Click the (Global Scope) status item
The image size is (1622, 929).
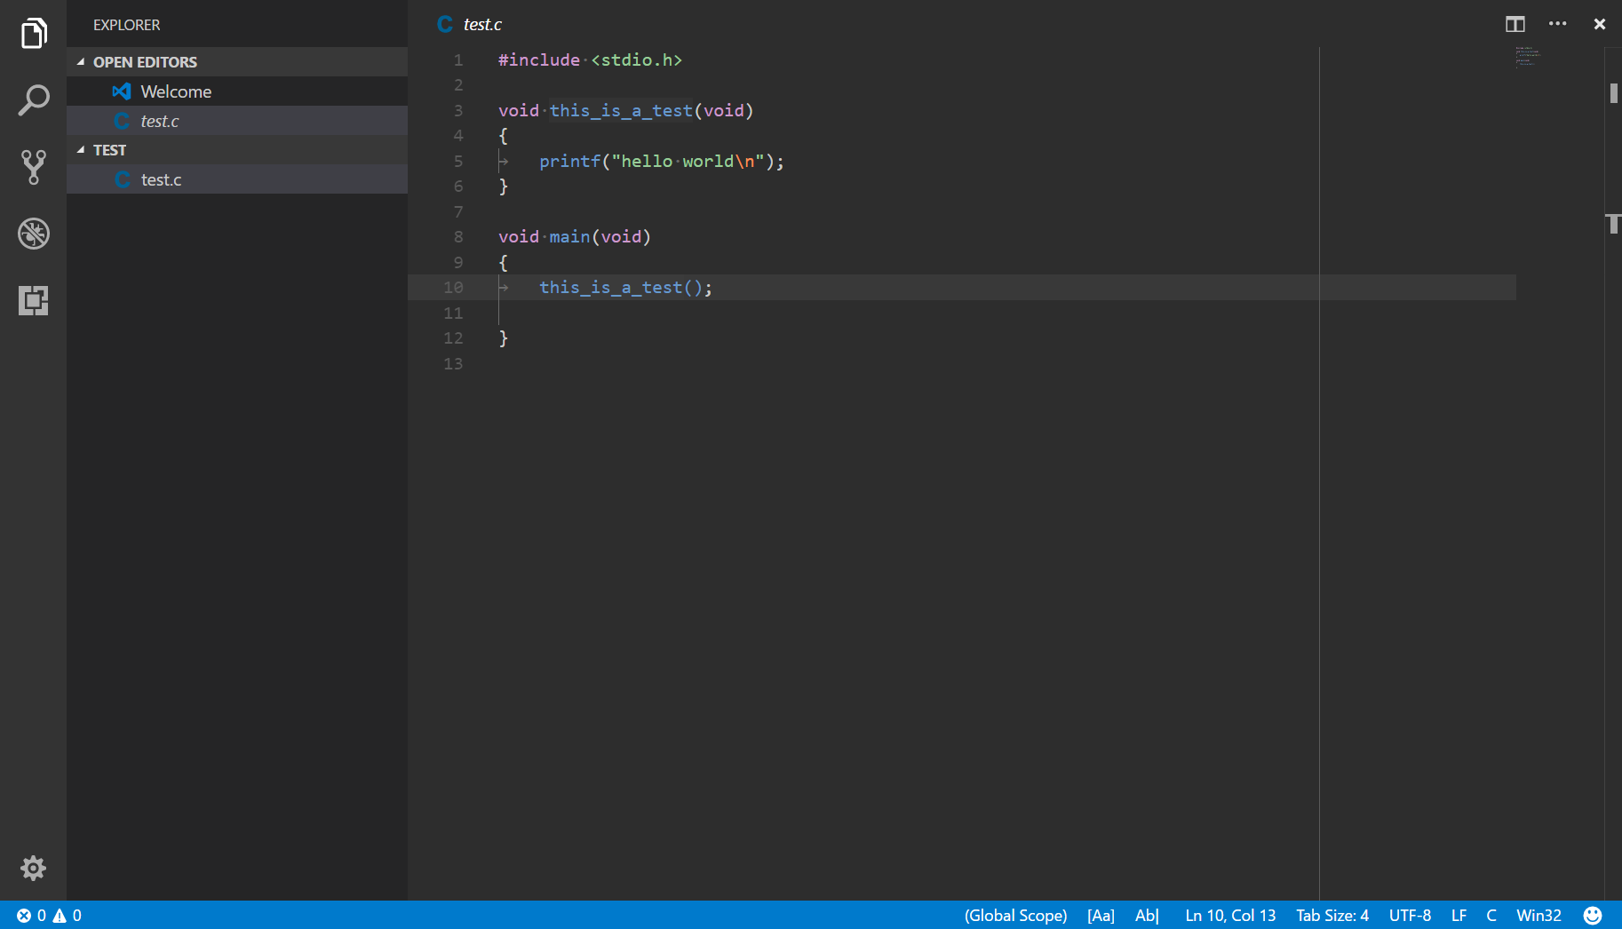(x=1015, y=916)
